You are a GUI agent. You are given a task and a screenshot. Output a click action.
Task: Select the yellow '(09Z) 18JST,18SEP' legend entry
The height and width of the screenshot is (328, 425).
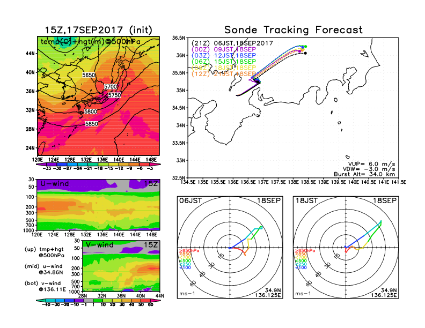coord(224,68)
